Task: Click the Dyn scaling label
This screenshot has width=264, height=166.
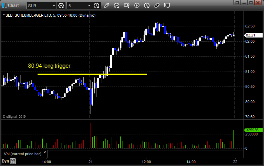Action: coord(5,161)
